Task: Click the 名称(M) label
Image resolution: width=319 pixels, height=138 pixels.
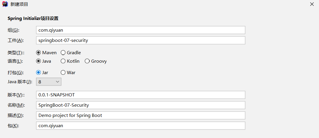Action: (x=16, y=105)
